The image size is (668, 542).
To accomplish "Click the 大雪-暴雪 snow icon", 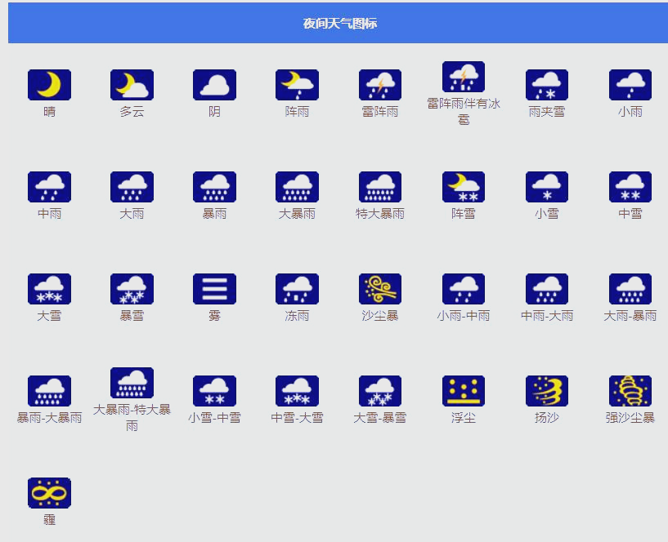I will (380, 391).
